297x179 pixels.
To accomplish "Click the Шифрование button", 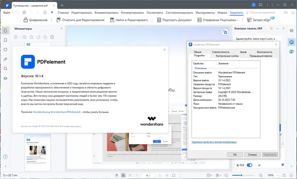I will pyautogui.click(x=35, y=20).
